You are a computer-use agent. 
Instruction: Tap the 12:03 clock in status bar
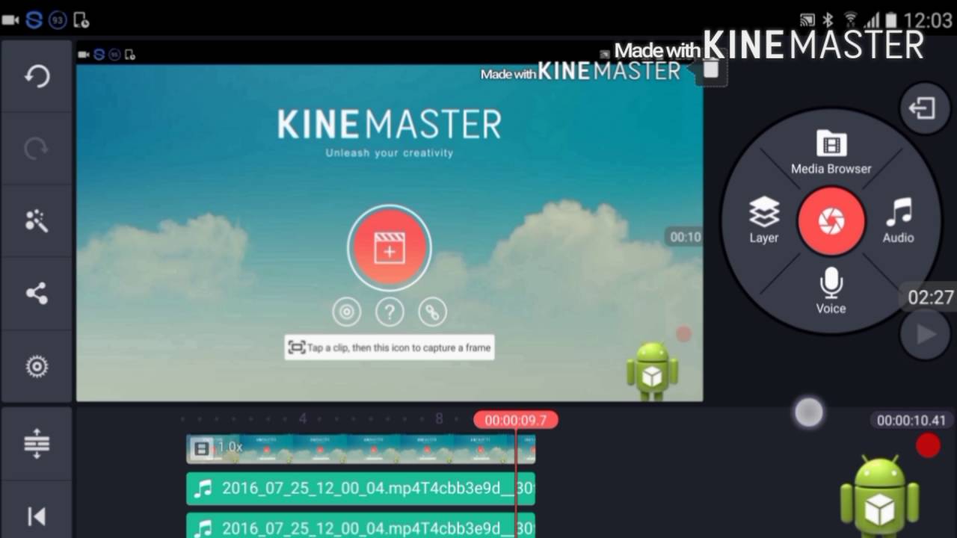pyautogui.click(x=928, y=20)
